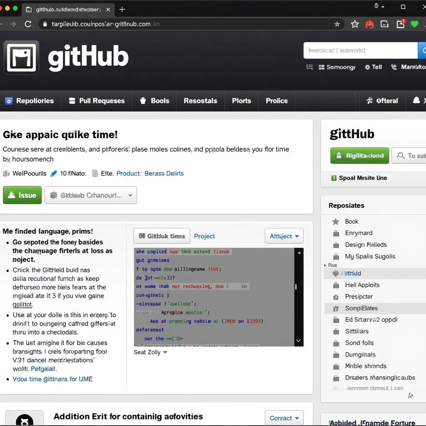The image size is (426, 426).
Task: Reload the page with the refresh icon
Action: point(28,24)
